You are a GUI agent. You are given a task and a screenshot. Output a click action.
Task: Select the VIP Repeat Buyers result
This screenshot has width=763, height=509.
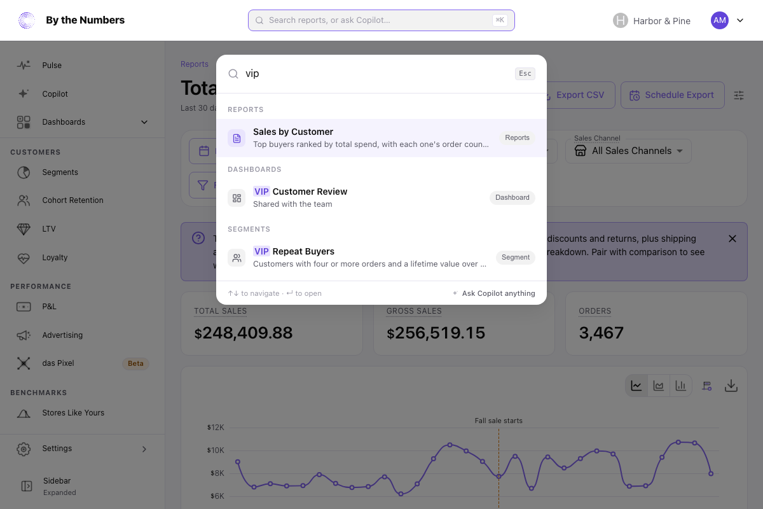[x=381, y=258]
